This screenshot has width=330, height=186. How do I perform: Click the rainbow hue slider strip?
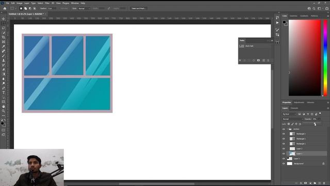[x=325, y=58]
